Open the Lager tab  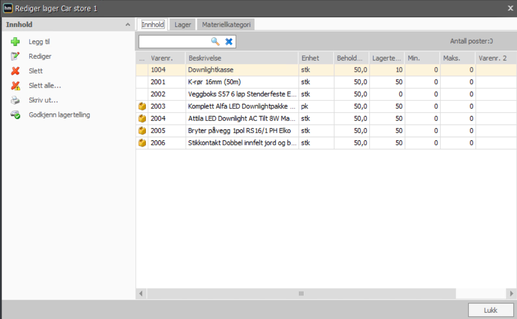183,25
